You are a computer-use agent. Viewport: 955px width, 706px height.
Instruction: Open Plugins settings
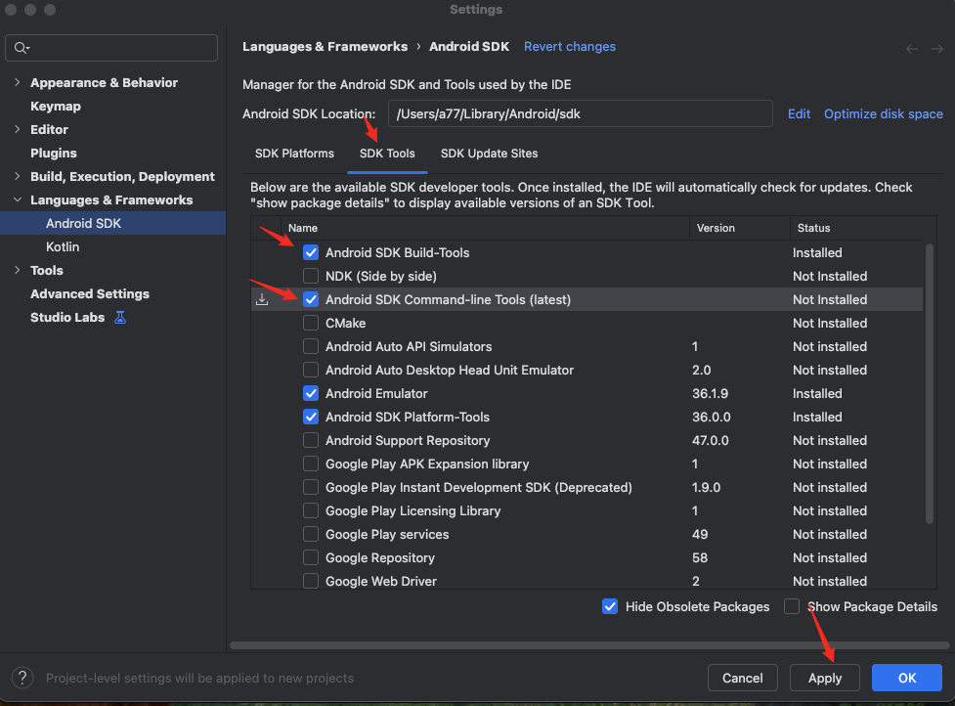point(54,153)
